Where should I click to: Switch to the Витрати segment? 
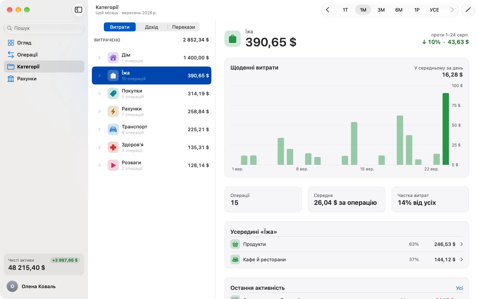point(120,27)
